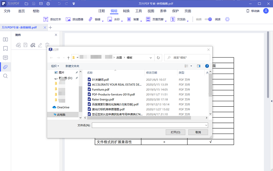Select OneDrive in the navigation tree
Viewport: 273px width, 171px height.
pos(61,107)
